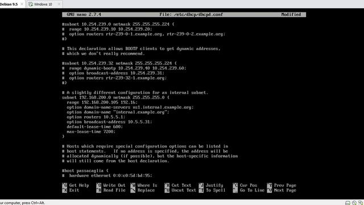Click line '#subnet 10.254.239.32 netmask 255.255.255.224 {'
The width and height of the screenshot is (364, 205).
[119, 63]
